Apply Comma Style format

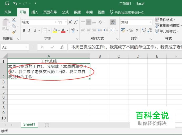(137, 30)
